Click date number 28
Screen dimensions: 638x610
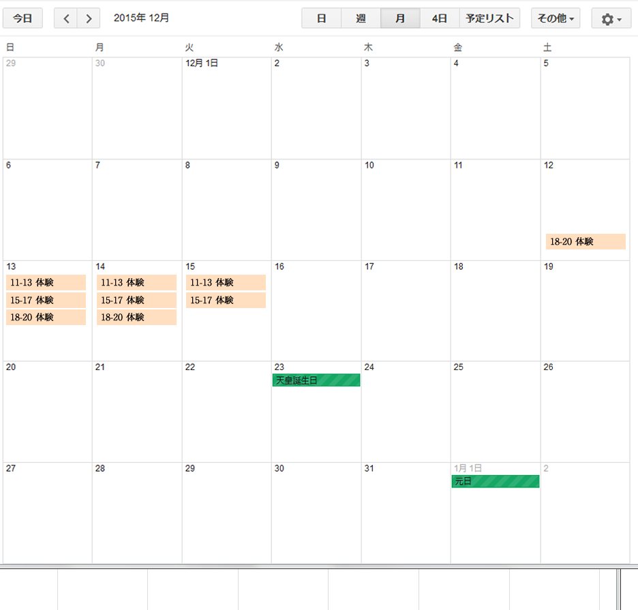click(100, 468)
